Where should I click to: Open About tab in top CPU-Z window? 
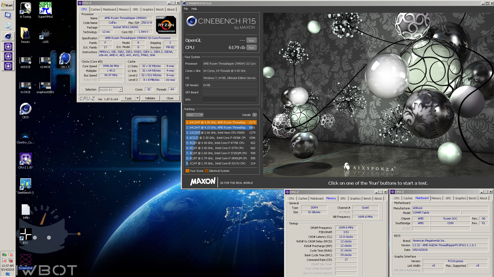tap(171, 9)
